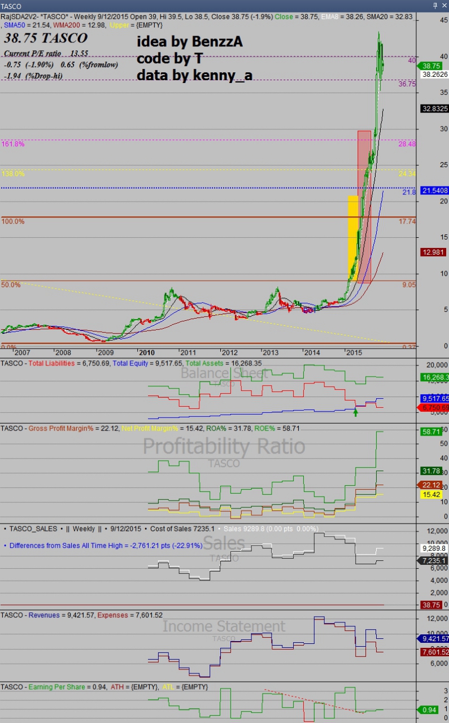Click the 2010 year label on time axis

tap(147, 352)
